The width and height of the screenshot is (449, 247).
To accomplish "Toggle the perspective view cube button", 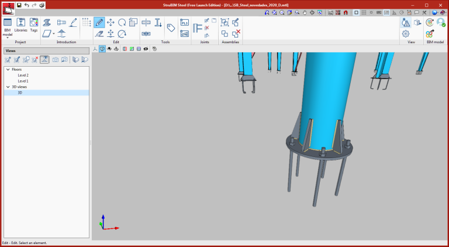I will click(x=102, y=49).
